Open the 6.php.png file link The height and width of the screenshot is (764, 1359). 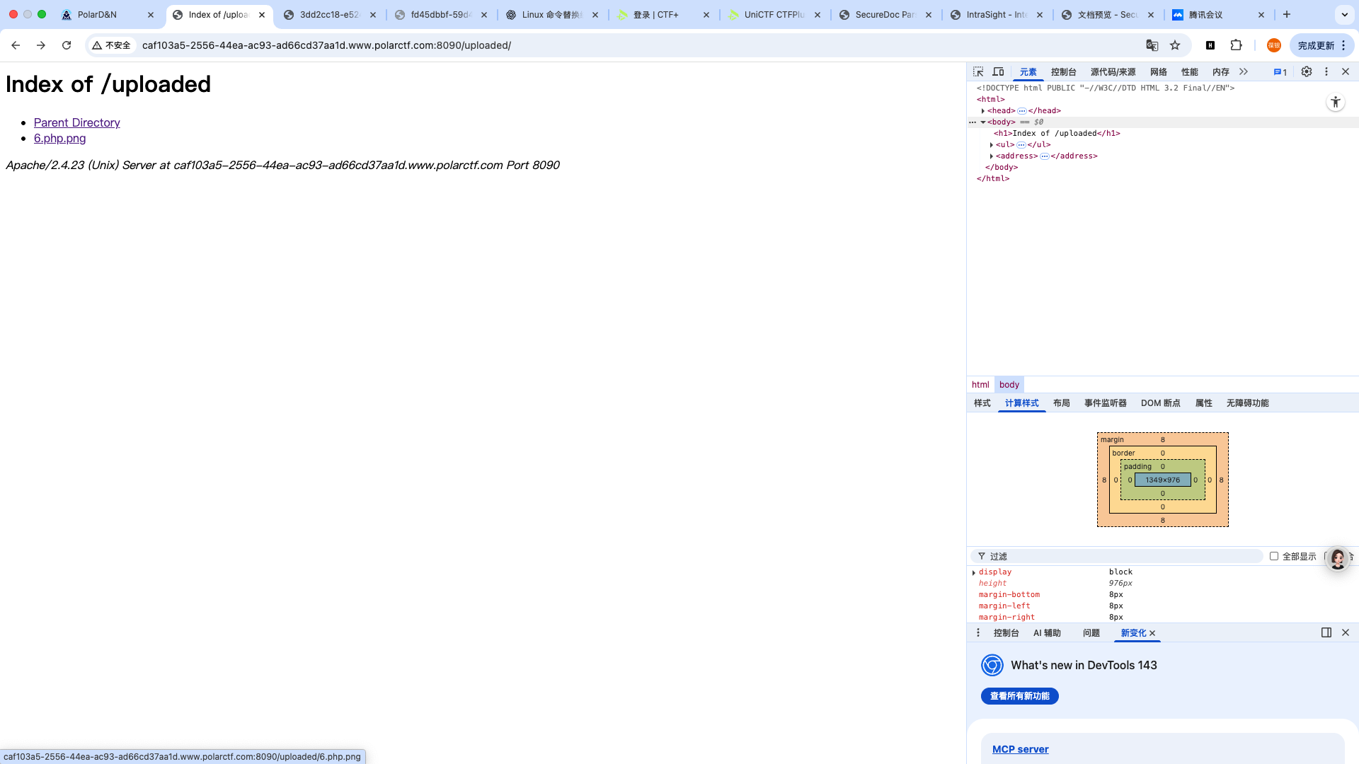[59, 139]
